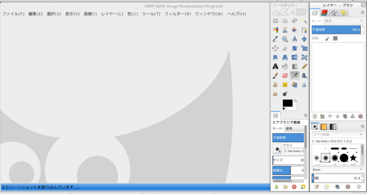This screenshot has height=194, width=367.
Task: Select the Shear tool
Action: [x=276, y=58]
